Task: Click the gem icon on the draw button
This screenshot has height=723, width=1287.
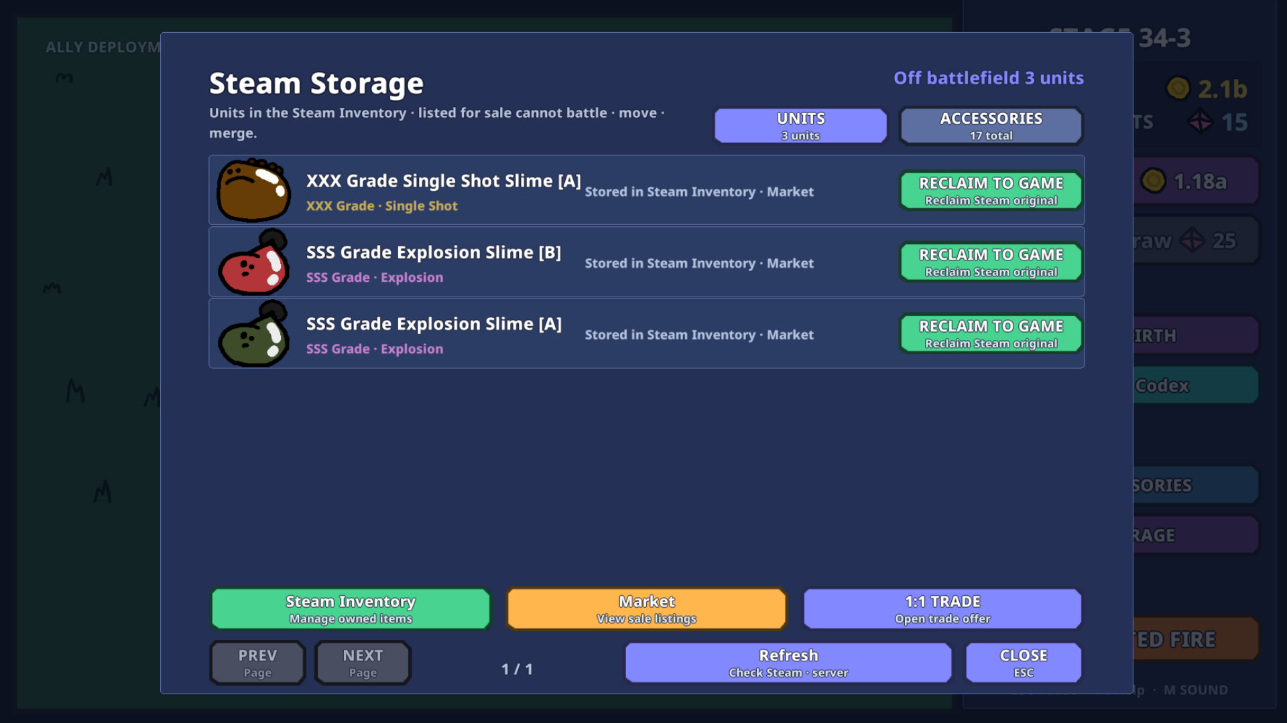Action: [x=1192, y=240]
